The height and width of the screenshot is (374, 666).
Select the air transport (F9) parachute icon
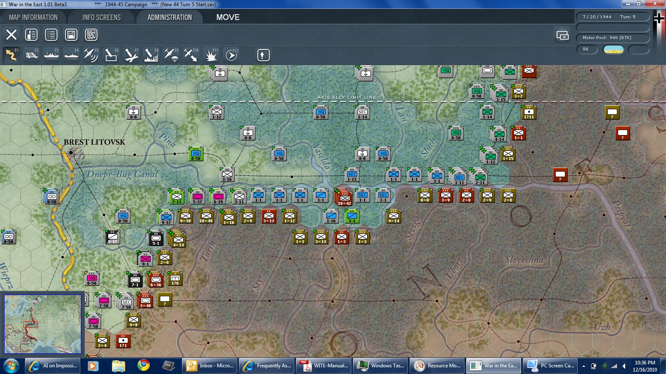pyautogui.click(x=171, y=55)
